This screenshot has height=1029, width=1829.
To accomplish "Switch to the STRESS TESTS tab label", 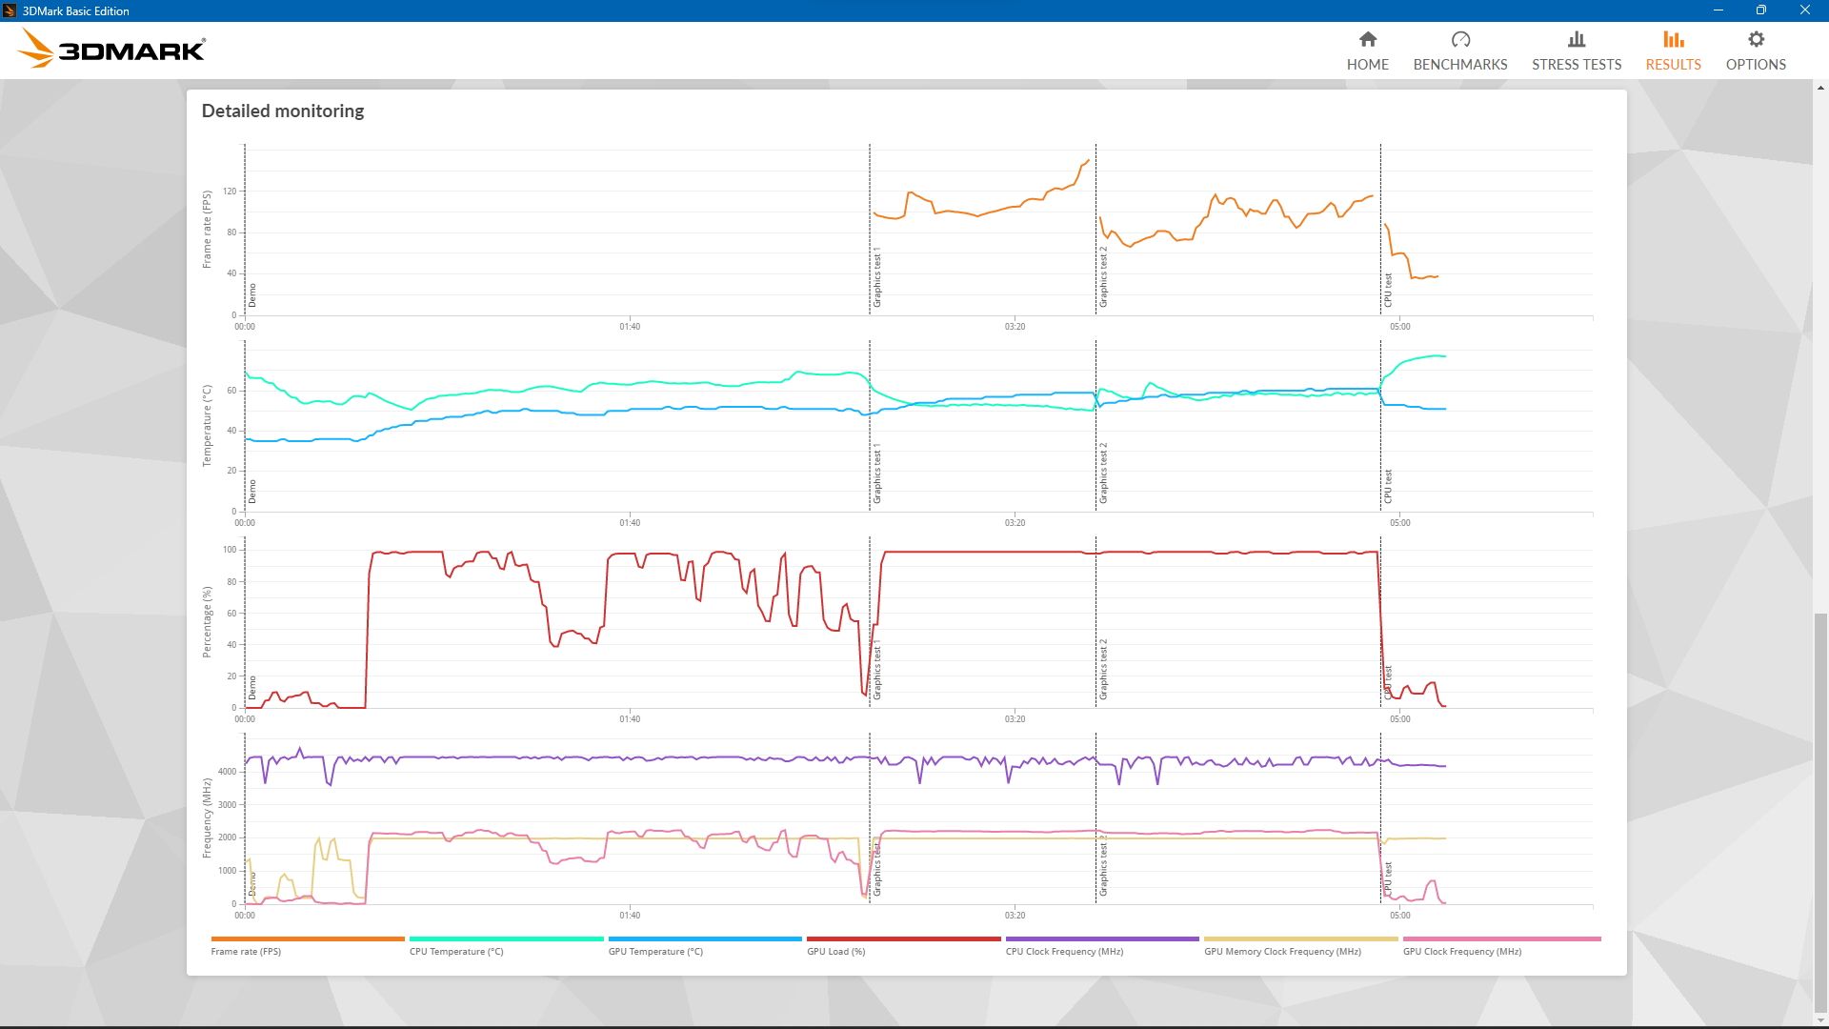I will click(x=1576, y=65).
